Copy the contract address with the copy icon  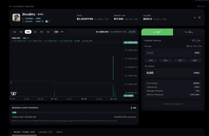[42, 21]
